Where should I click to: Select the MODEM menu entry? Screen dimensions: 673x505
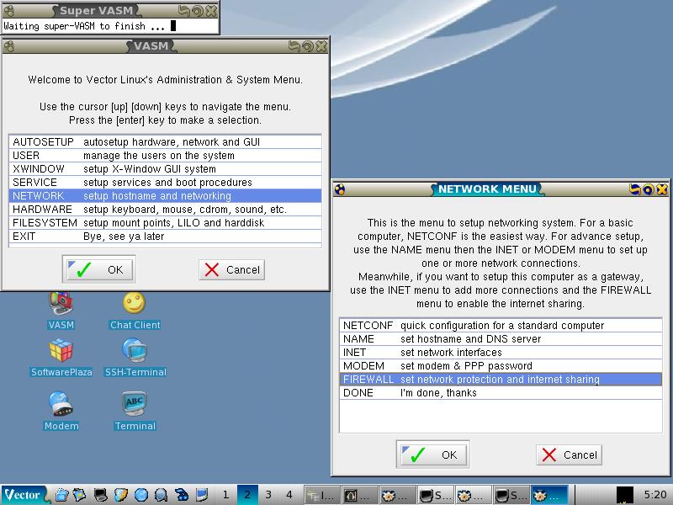[500, 366]
